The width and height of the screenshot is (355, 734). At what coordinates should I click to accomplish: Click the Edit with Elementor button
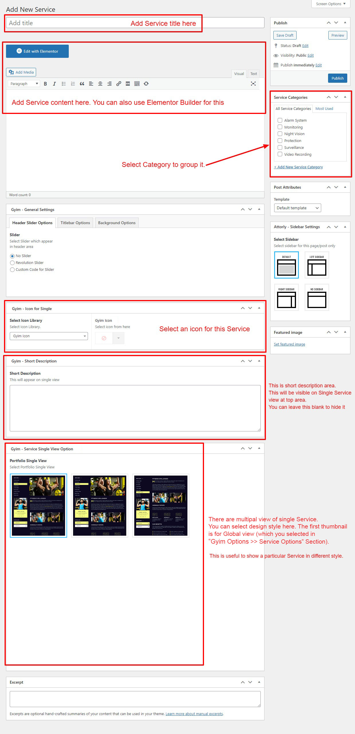pyautogui.click(x=37, y=51)
